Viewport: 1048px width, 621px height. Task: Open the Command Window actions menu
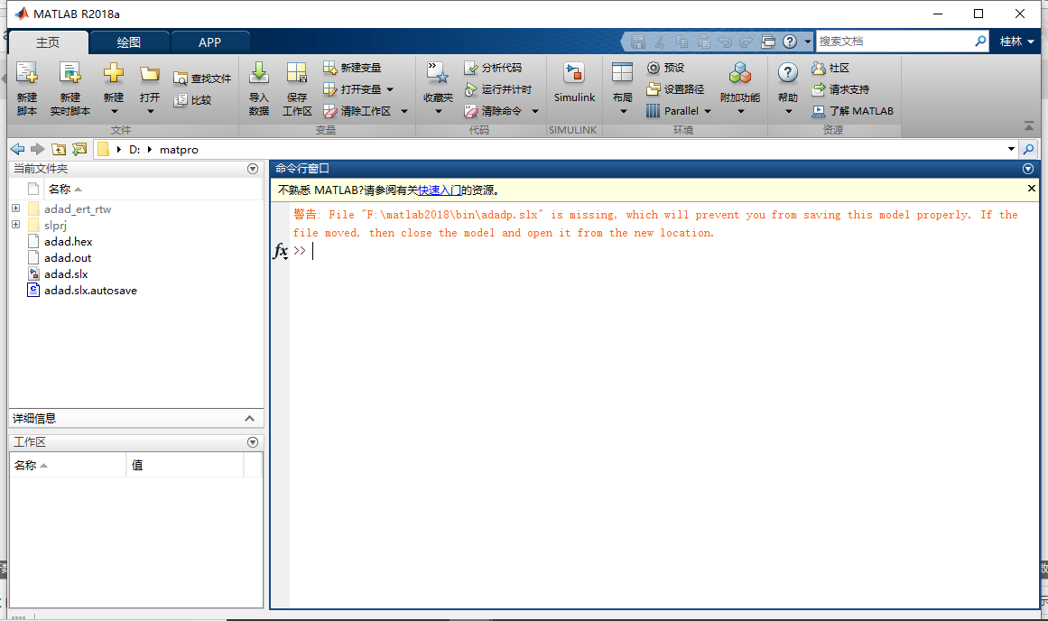click(1028, 169)
